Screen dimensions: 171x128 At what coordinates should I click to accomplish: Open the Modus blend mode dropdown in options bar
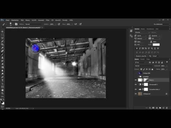coord(34,24)
